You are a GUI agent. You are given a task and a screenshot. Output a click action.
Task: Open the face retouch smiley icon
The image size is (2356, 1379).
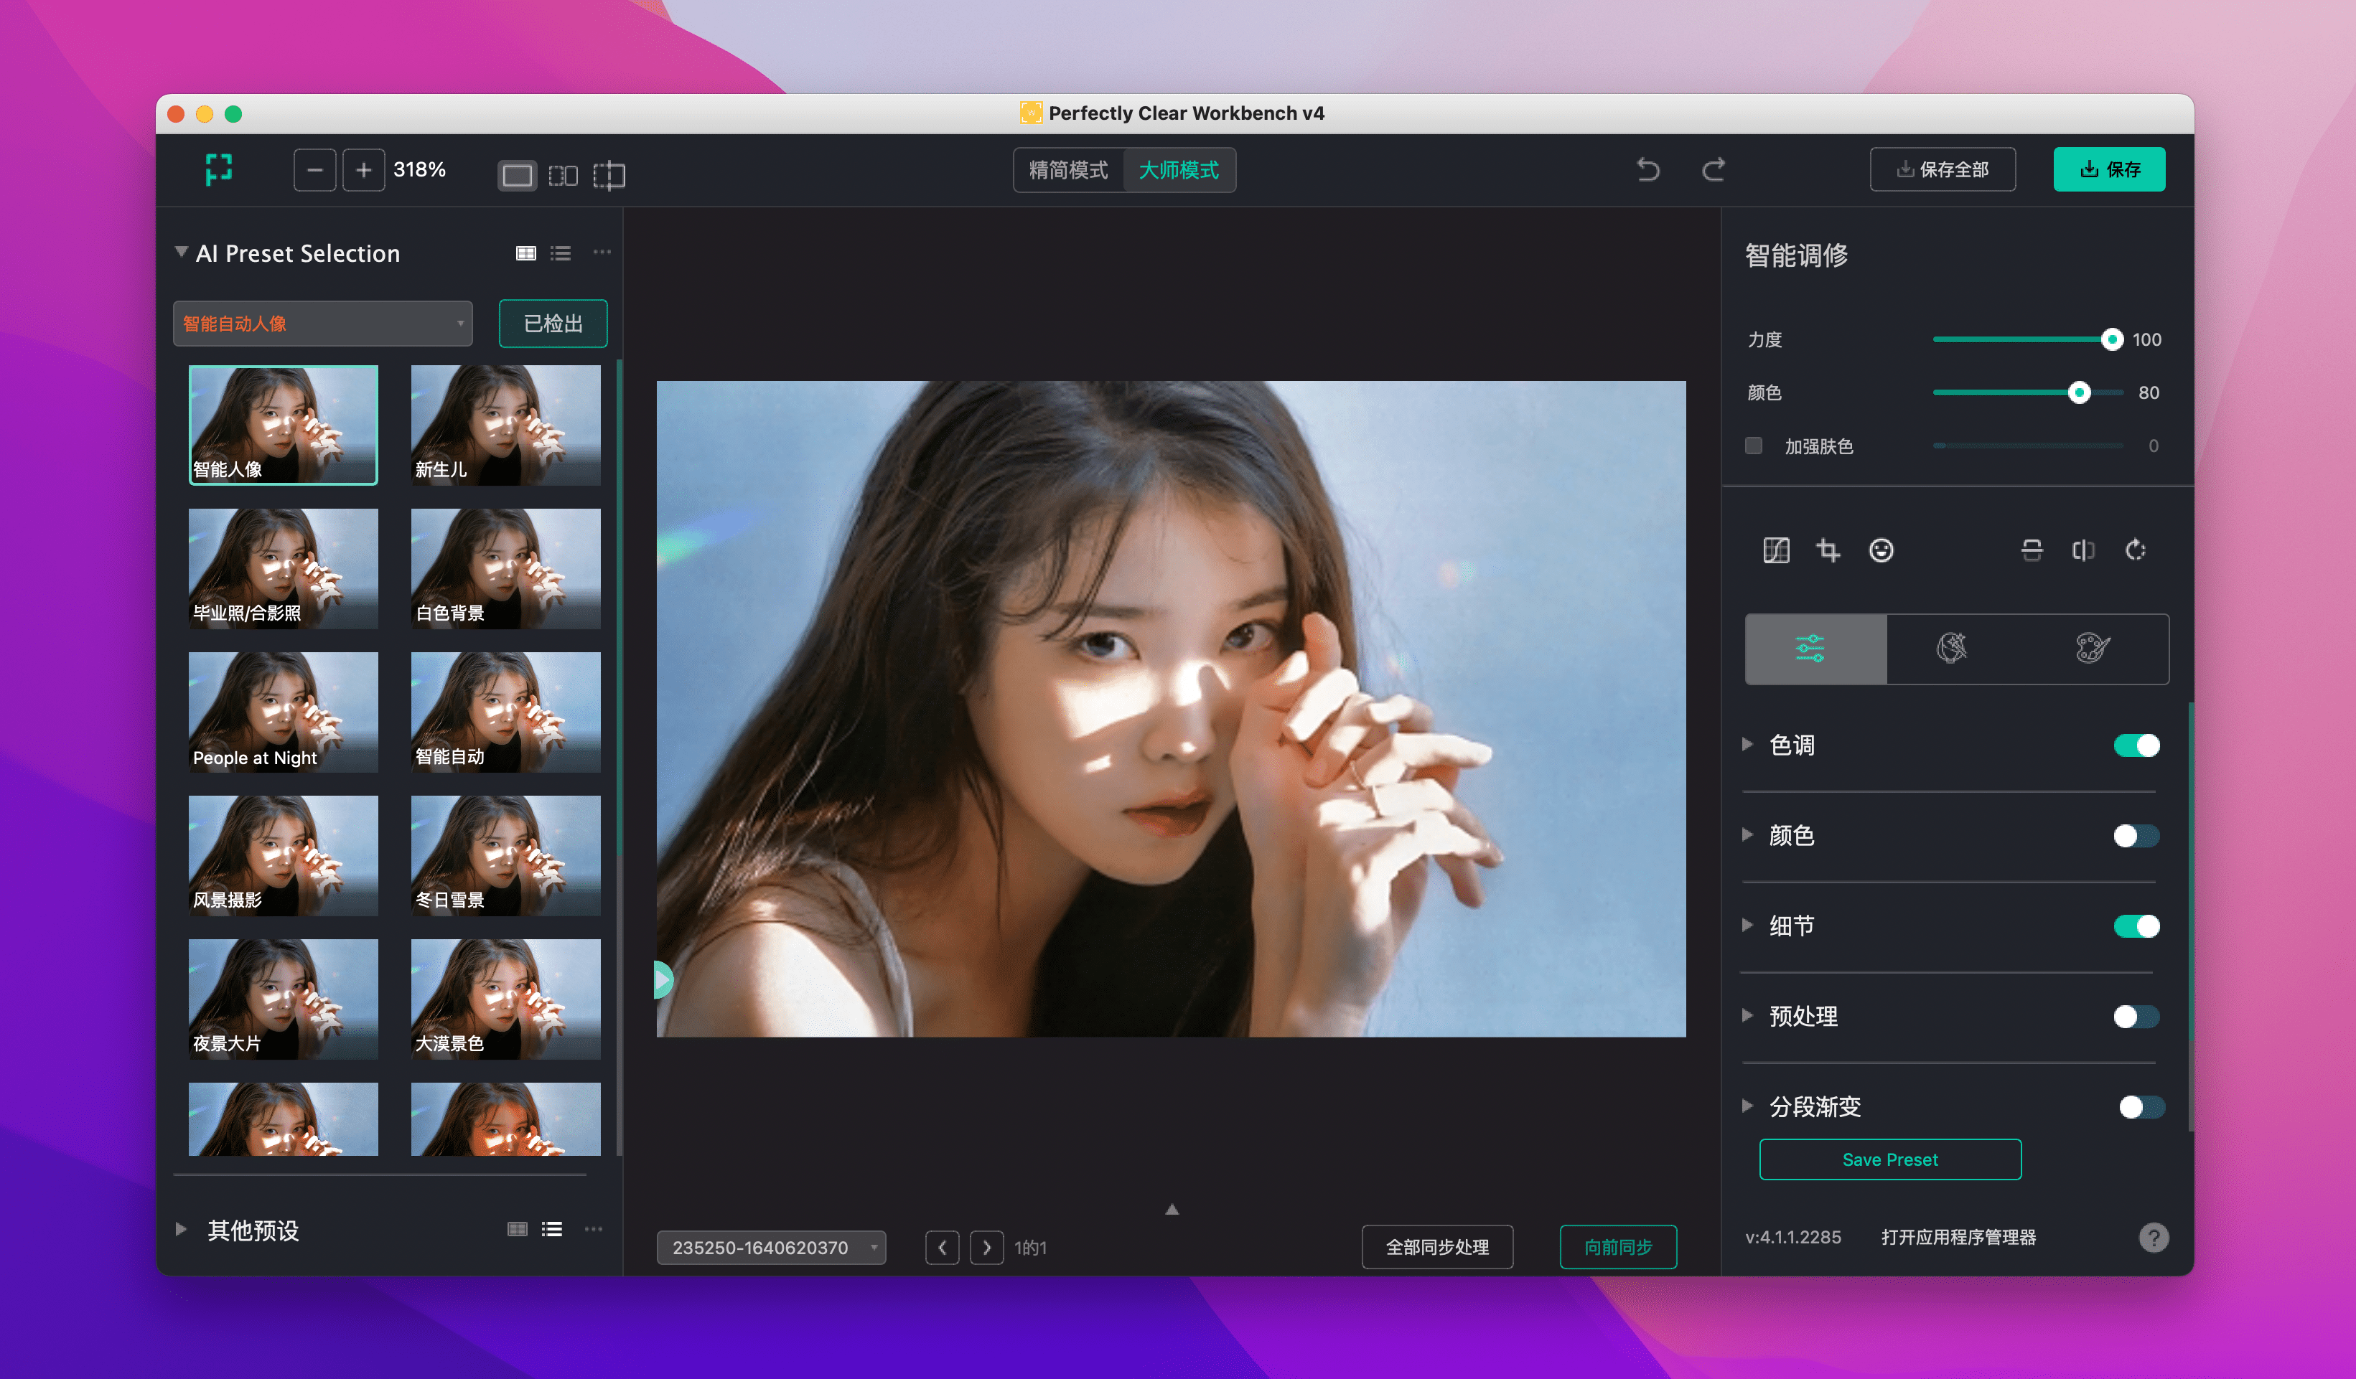coord(1880,550)
